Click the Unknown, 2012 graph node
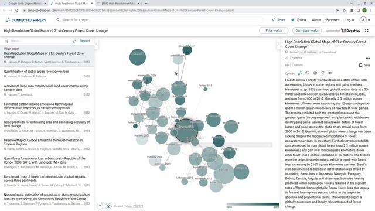375x211 pixels. [185, 181]
